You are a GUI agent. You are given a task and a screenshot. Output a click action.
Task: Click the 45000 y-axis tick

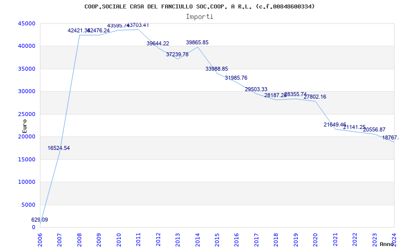coord(27,23)
